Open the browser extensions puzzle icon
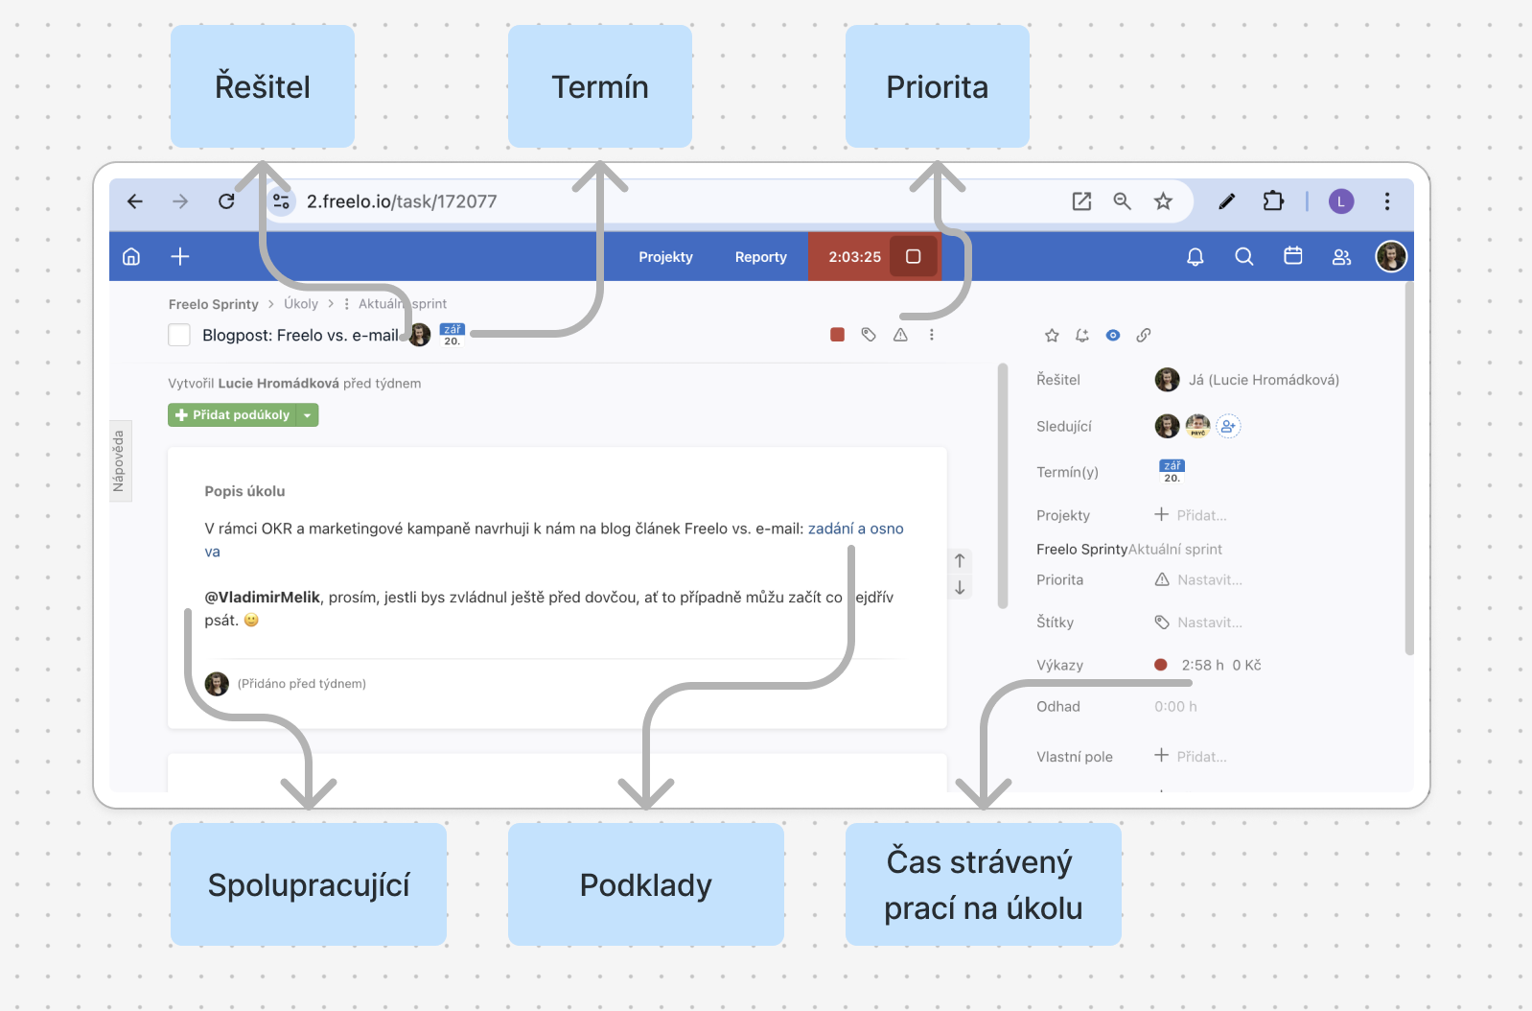 click(1273, 201)
